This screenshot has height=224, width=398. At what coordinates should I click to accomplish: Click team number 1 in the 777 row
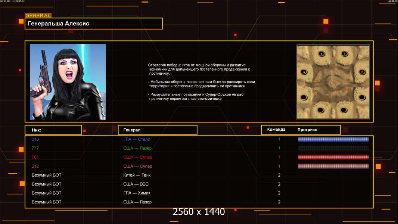tap(279, 148)
